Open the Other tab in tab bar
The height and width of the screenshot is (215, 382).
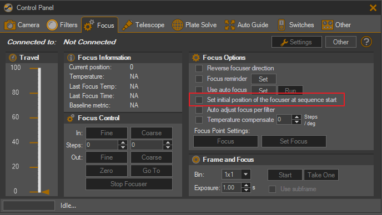pos(336,25)
